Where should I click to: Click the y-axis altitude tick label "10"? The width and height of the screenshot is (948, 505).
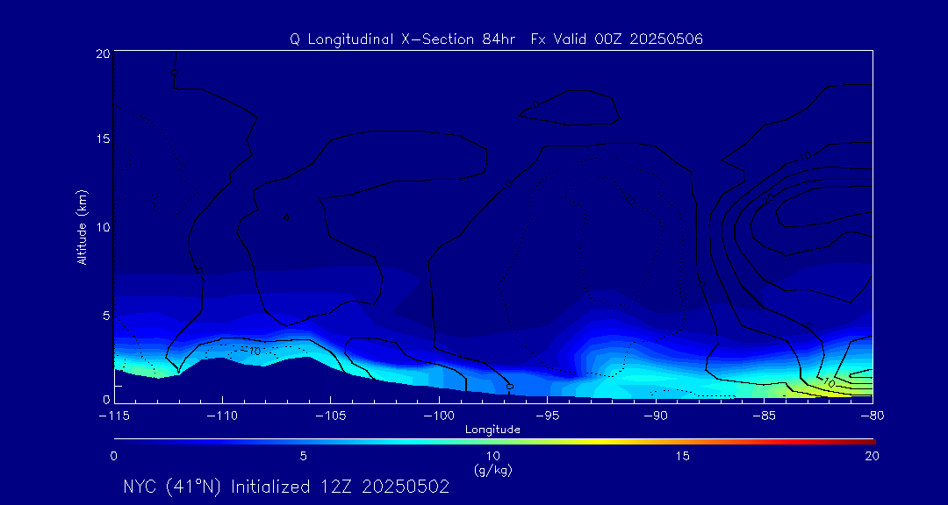tap(102, 226)
